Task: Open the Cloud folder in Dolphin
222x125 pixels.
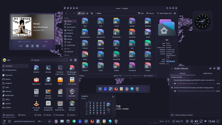Action: coord(116,23)
